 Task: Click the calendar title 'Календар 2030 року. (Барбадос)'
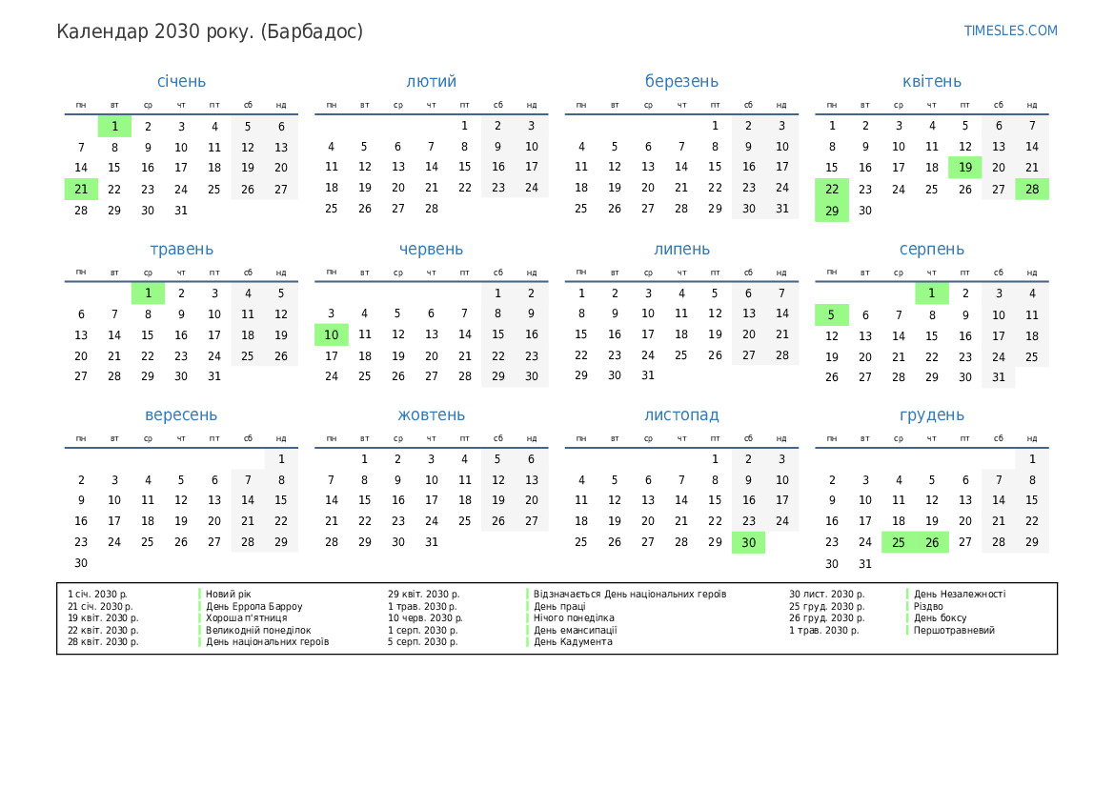[x=210, y=31]
